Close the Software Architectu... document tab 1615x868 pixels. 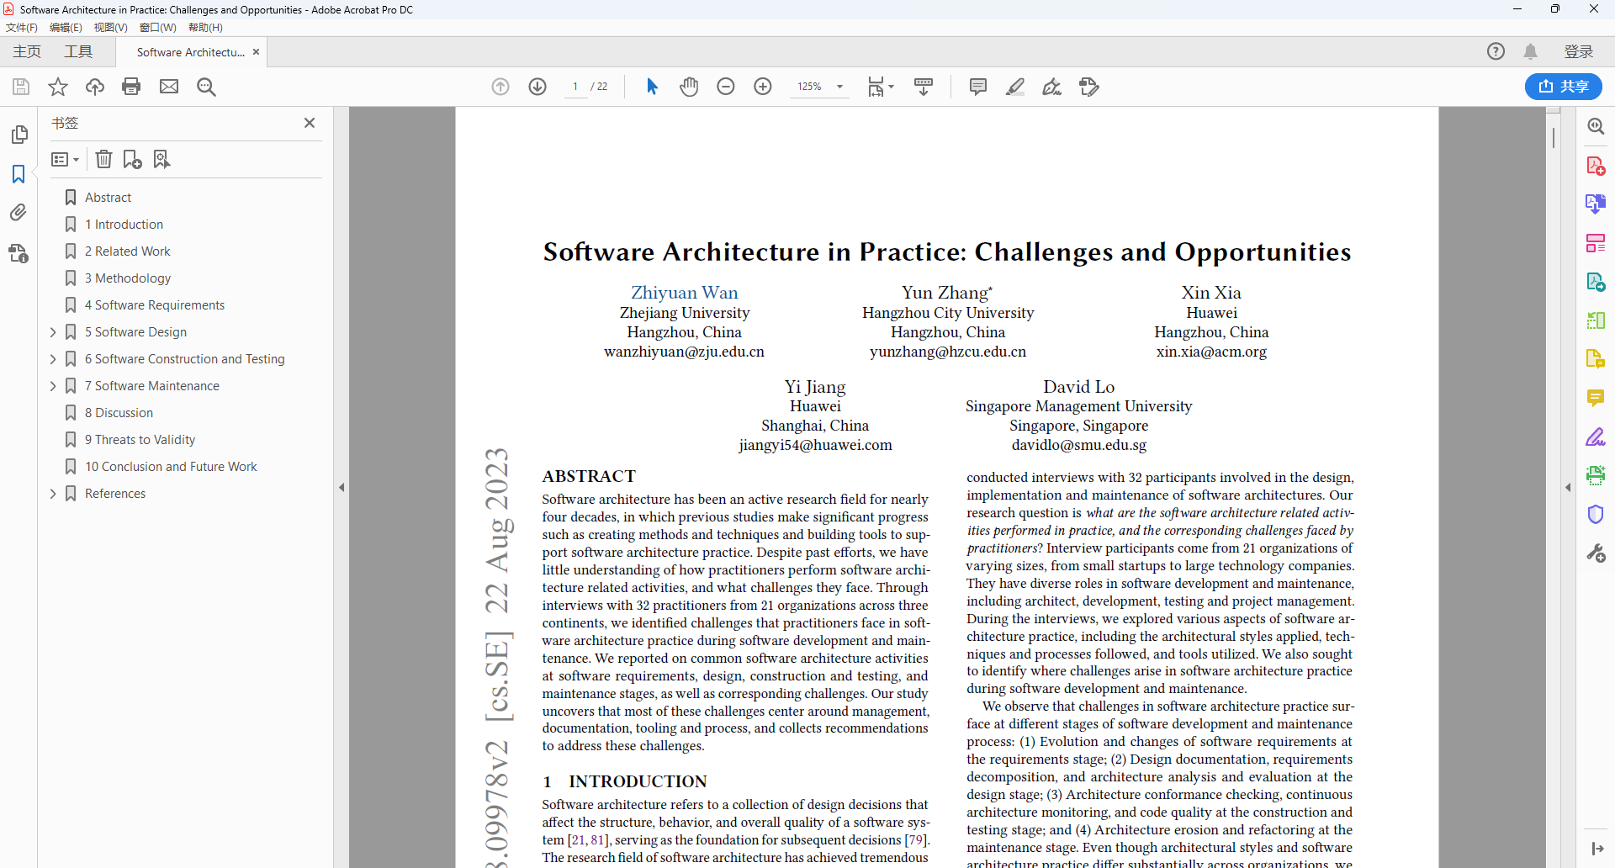click(x=257, y=52)
